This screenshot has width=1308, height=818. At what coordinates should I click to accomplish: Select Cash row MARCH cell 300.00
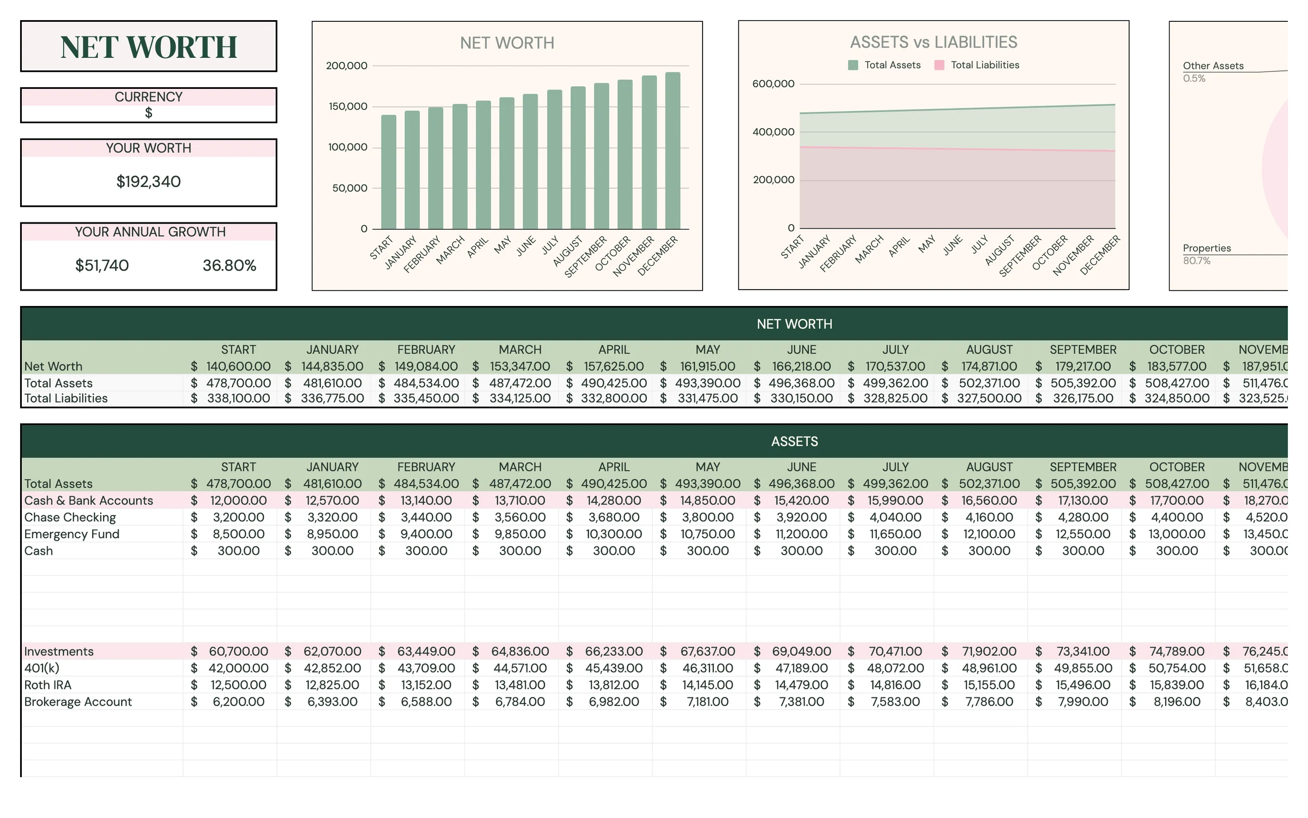tap(512, 551)
